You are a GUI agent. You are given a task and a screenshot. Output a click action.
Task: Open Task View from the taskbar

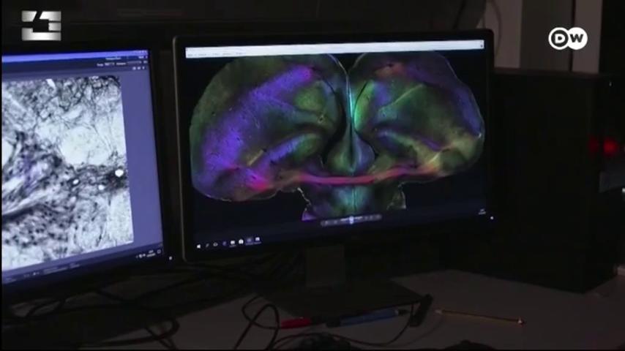click(x=216, y=244)
